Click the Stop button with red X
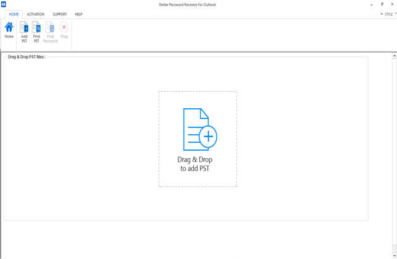The width and height of the screenshot is (397, 259). pyautogui.click(x=64, y=30)
